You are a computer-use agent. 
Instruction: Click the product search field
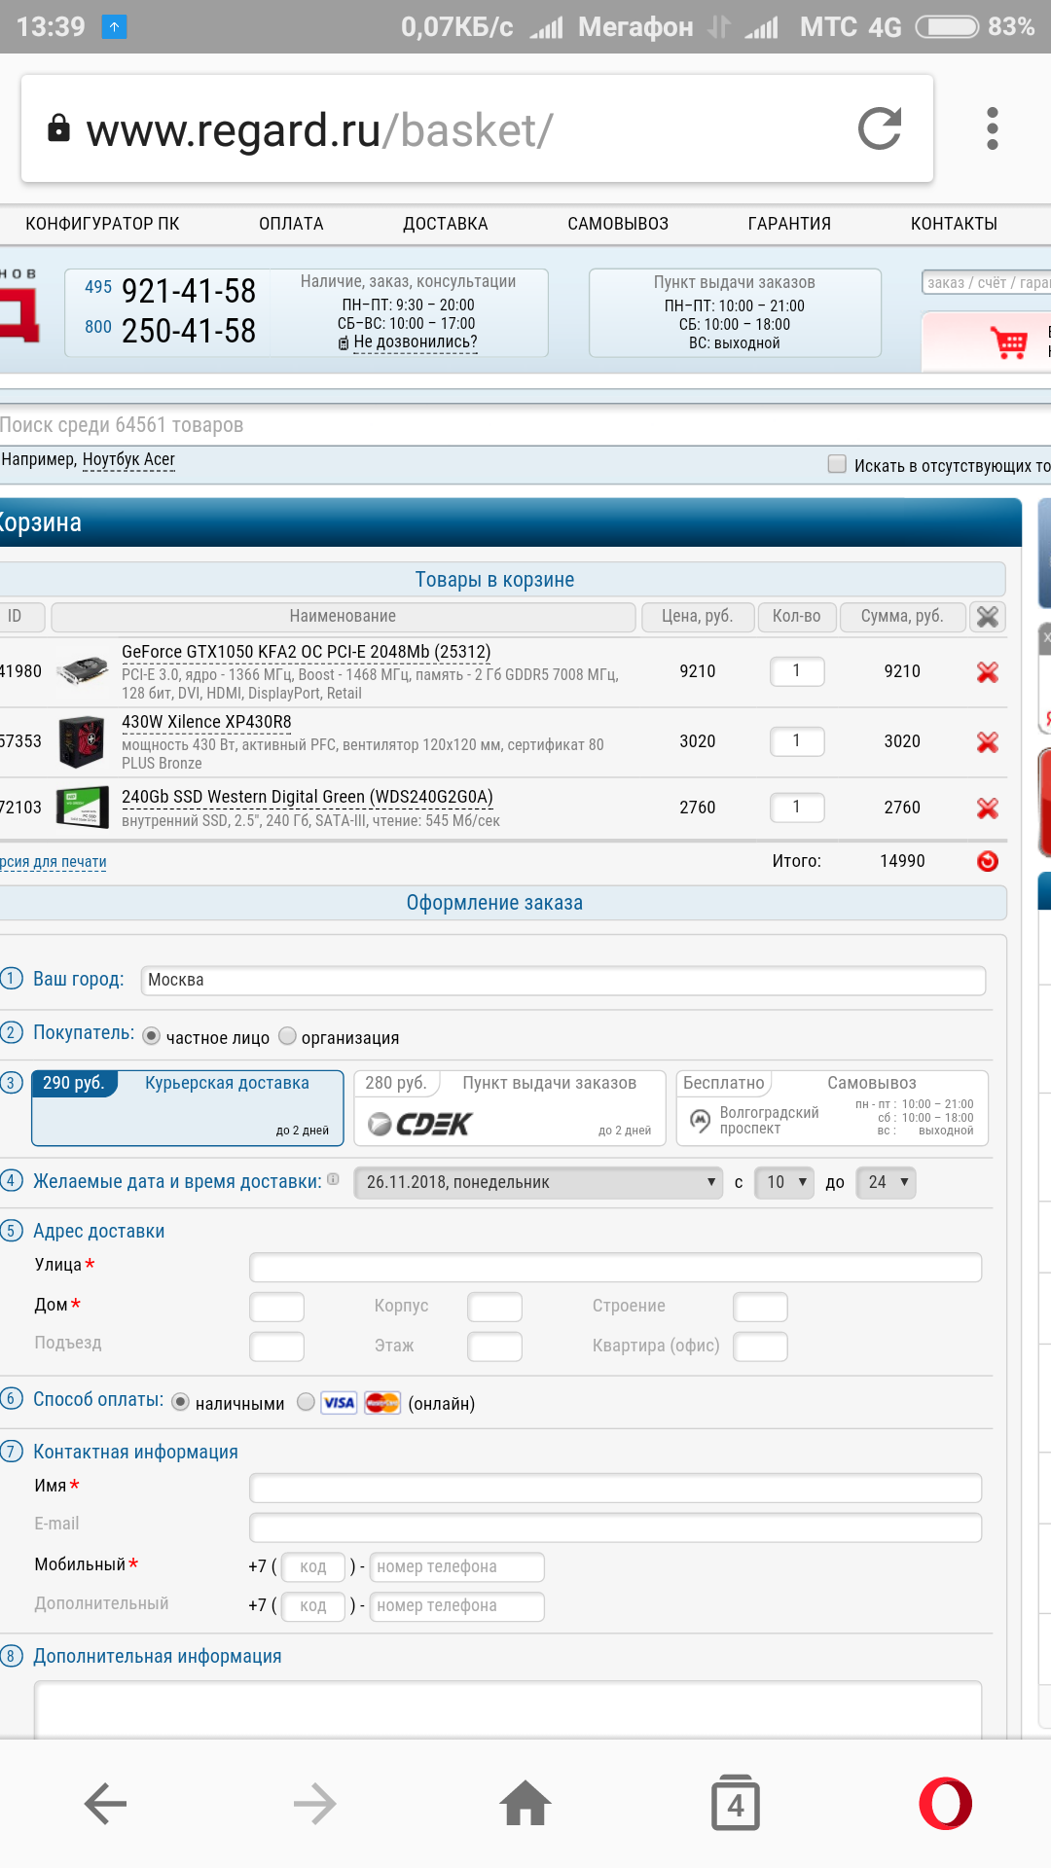[525, 425]
